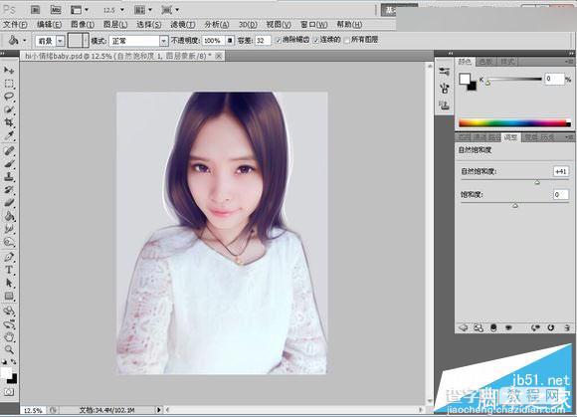
Task: Delete this adjustment layer trash button
Action: pos(567,327)
